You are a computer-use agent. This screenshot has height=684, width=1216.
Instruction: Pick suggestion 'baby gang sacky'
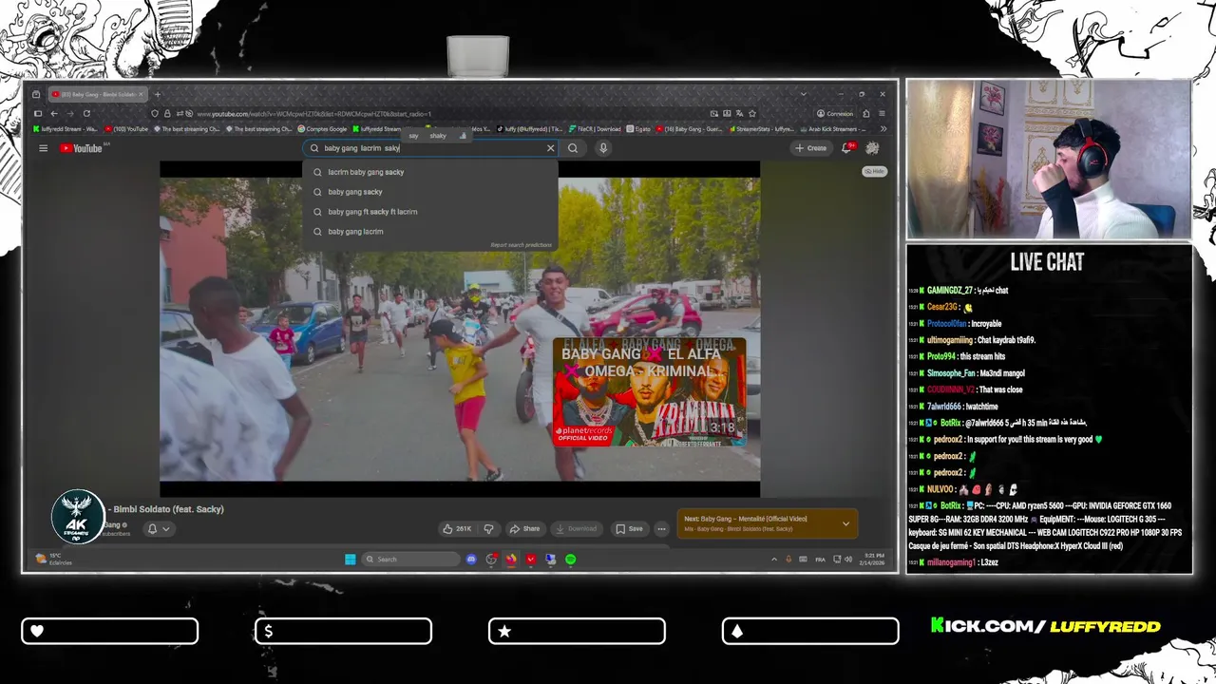click(x=429, y=192)
